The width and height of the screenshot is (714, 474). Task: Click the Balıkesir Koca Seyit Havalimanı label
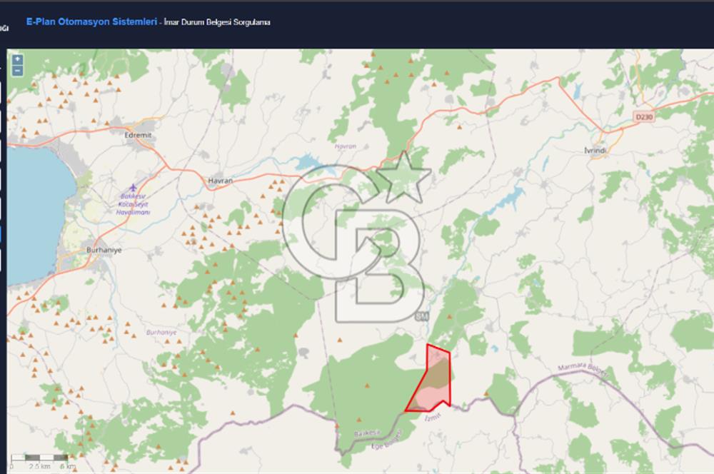[133, 204]
